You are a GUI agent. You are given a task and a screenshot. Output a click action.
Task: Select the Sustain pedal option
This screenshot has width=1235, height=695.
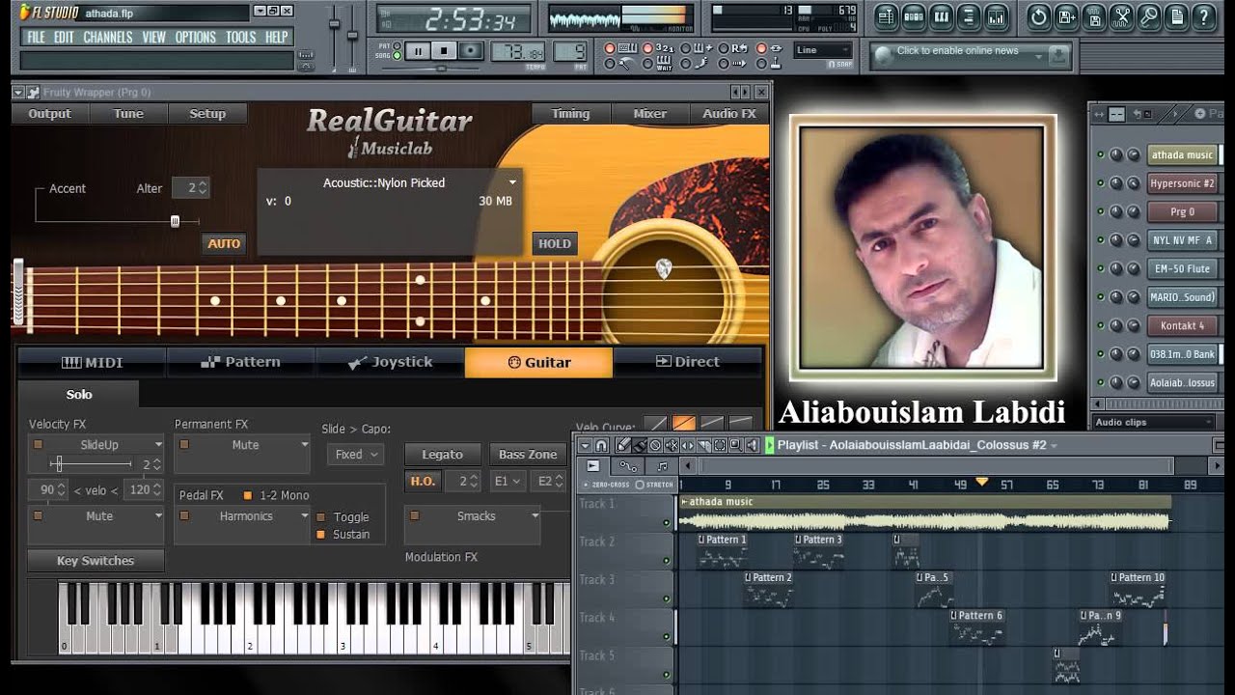tap(321, 535)
